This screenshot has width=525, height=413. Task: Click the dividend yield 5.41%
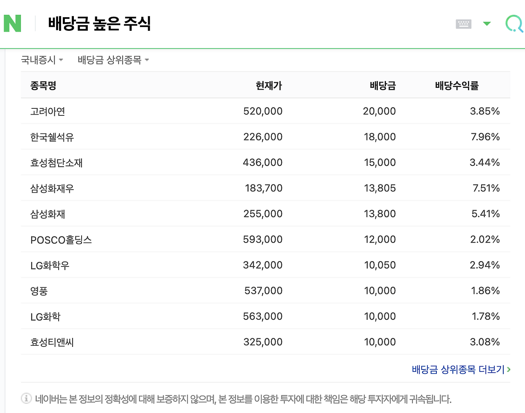click(x=486, y=214)
